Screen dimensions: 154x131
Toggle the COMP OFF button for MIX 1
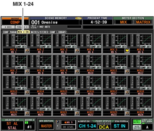[21, 47]
